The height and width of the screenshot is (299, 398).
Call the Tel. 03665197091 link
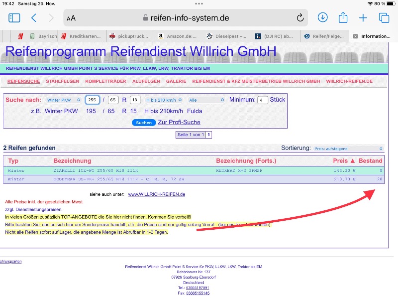tap(198, 288)
